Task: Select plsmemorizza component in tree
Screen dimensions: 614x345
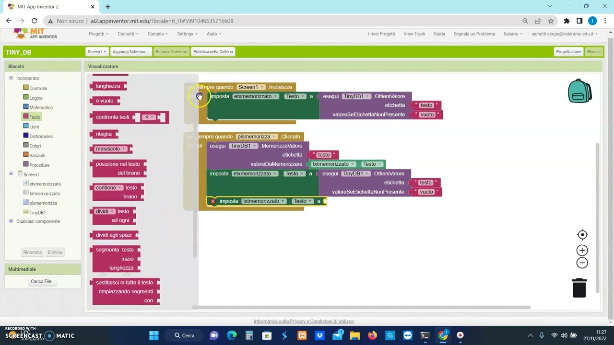Action: click(x=43, y=203)
